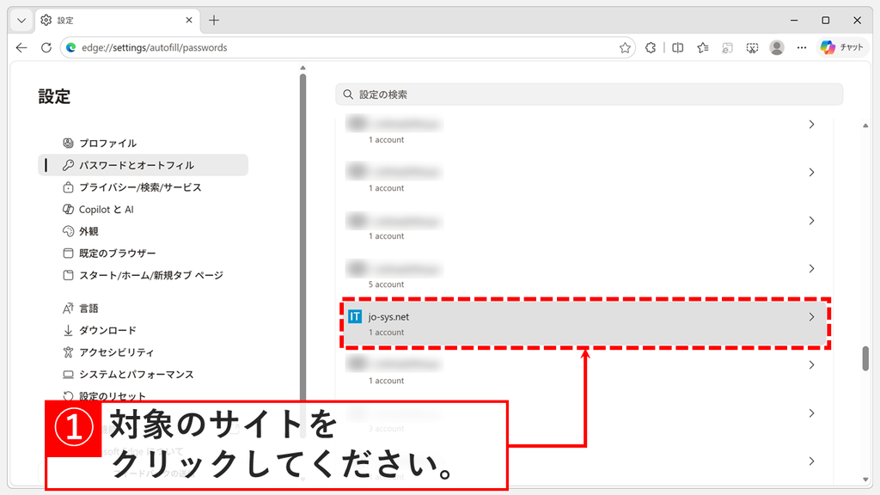The image size is (880, 495).
Task: Close the 設定 tab
Action: tap(189, 21)
